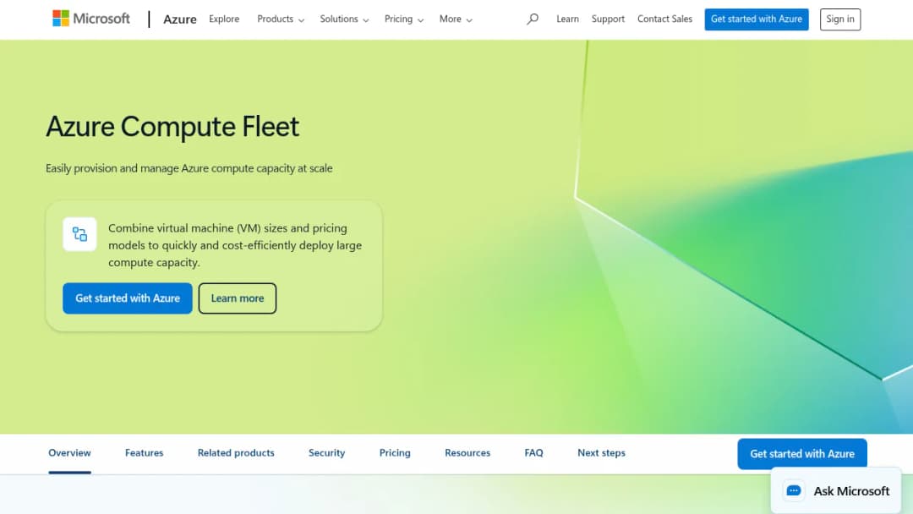The height and width of the screenshot is (514, 913).
Task: Open the Contact Sales link
Action: [664, 19]
